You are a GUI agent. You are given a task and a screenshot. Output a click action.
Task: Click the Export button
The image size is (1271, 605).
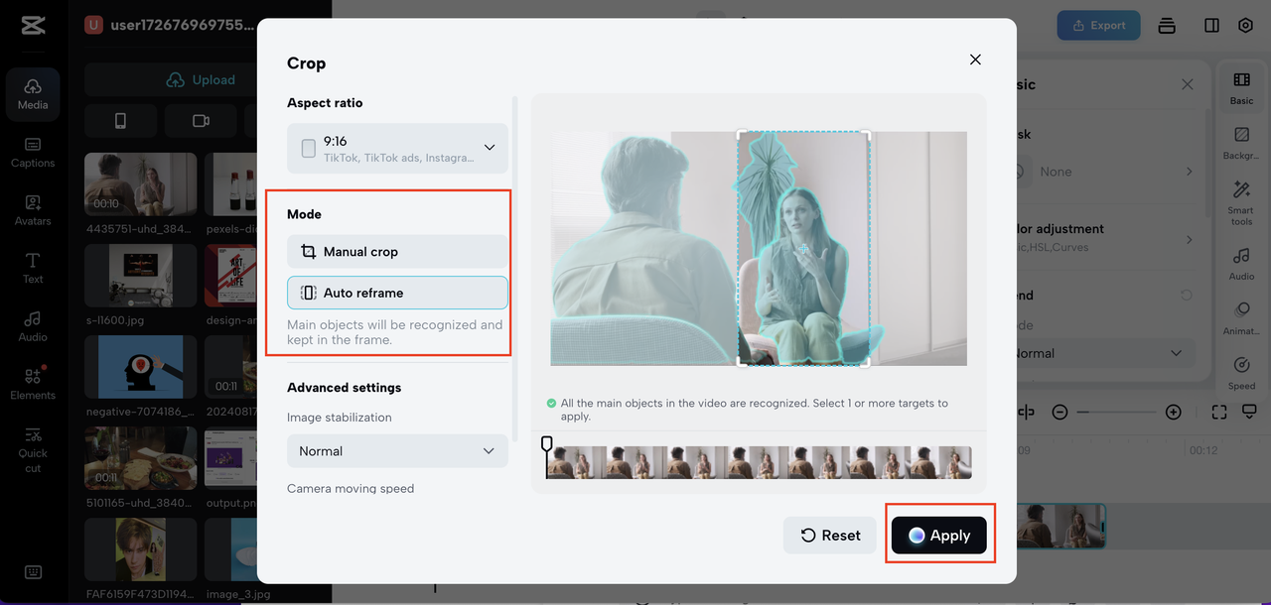pos(1098,25)
